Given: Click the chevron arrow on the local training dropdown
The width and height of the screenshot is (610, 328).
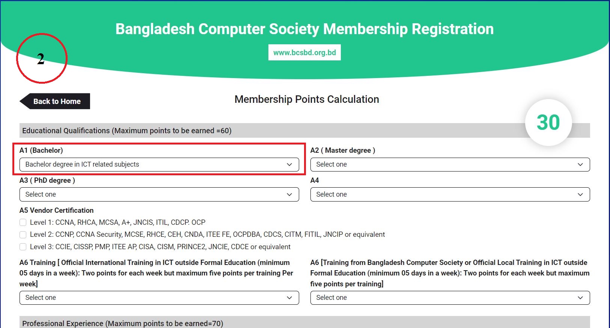Looking at the screenshot, I should (580, 298).
